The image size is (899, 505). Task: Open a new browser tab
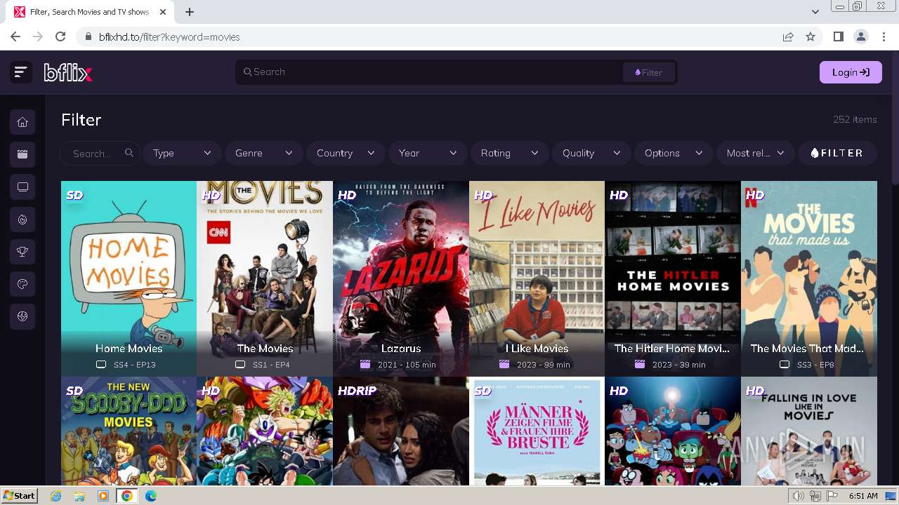[x=190, y=11]
